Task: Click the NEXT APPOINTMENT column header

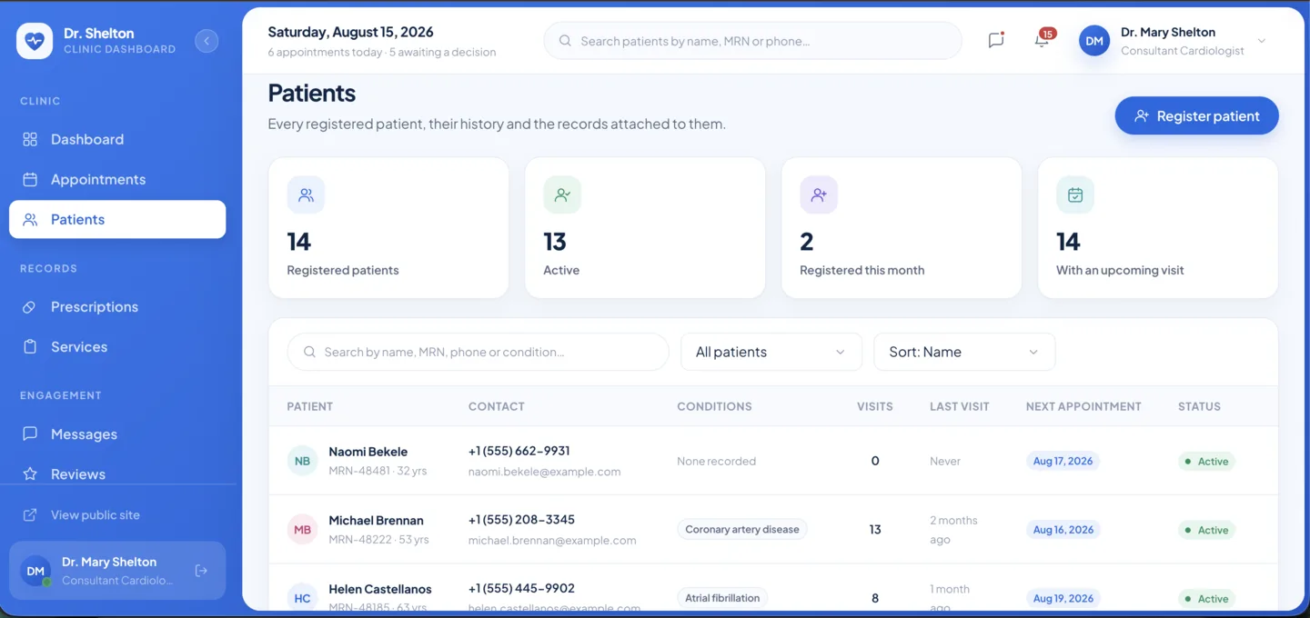Action: 1083,406
